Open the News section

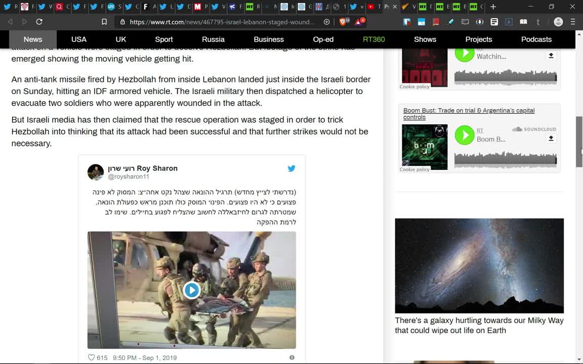[x=33, y=39]
